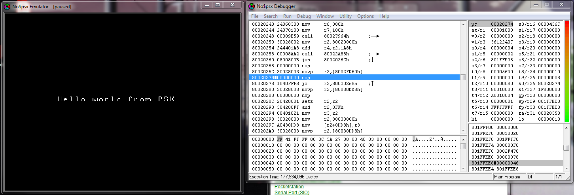Click the jmp 8002026Ch down arrow
Image resolution: width=574 pixels, height=195 pixels.
tap(372, 60)
